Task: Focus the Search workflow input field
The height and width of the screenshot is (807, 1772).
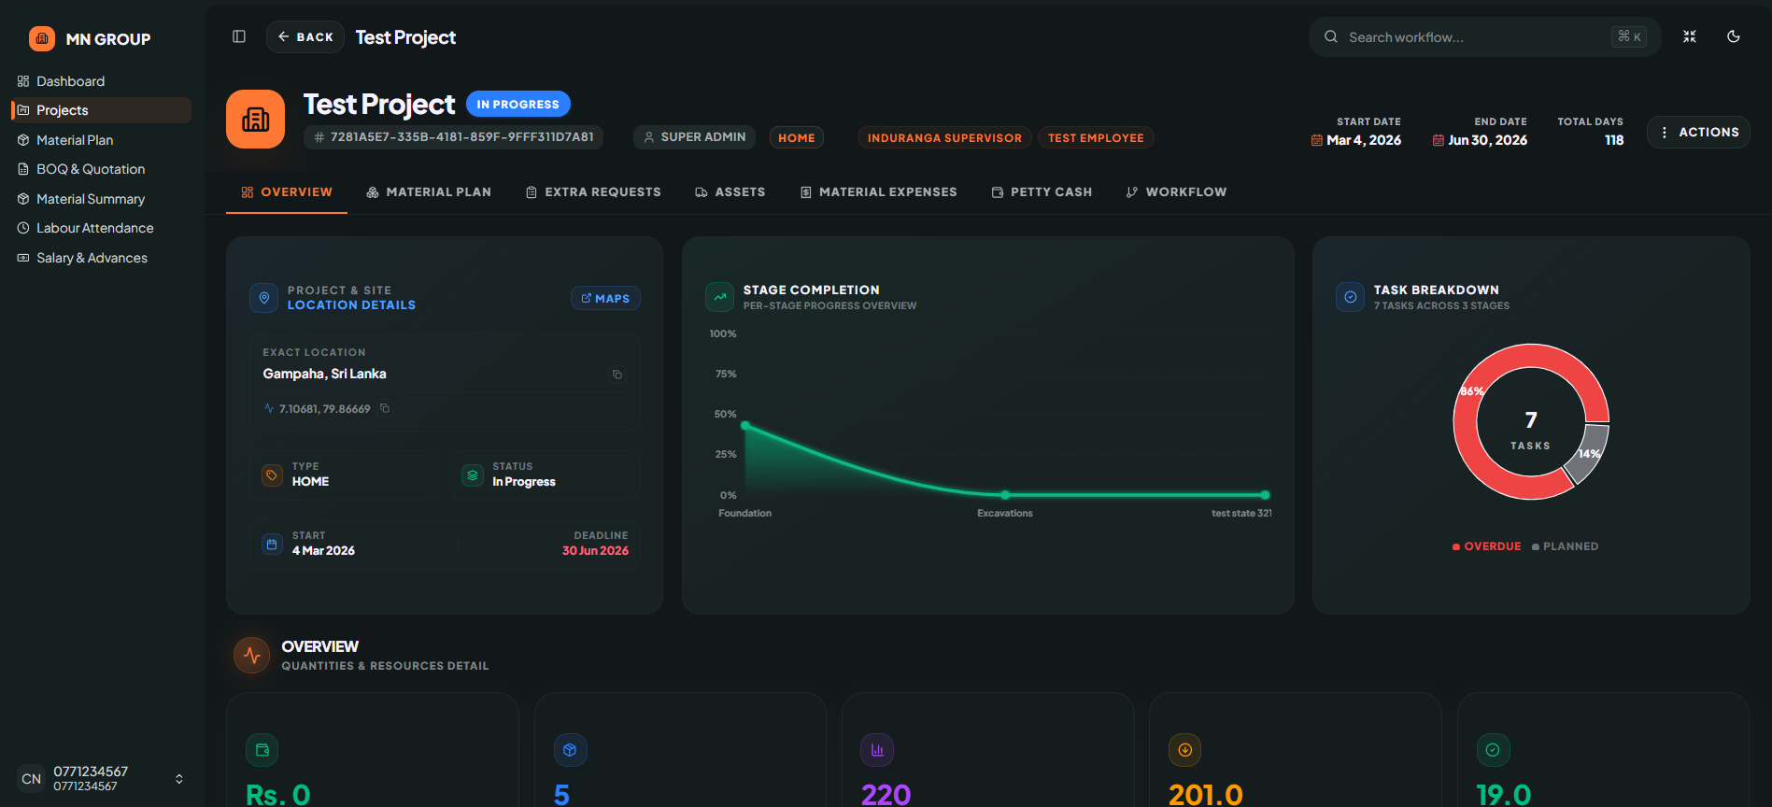Action: pyautogui.click(x=1484, y=37)
